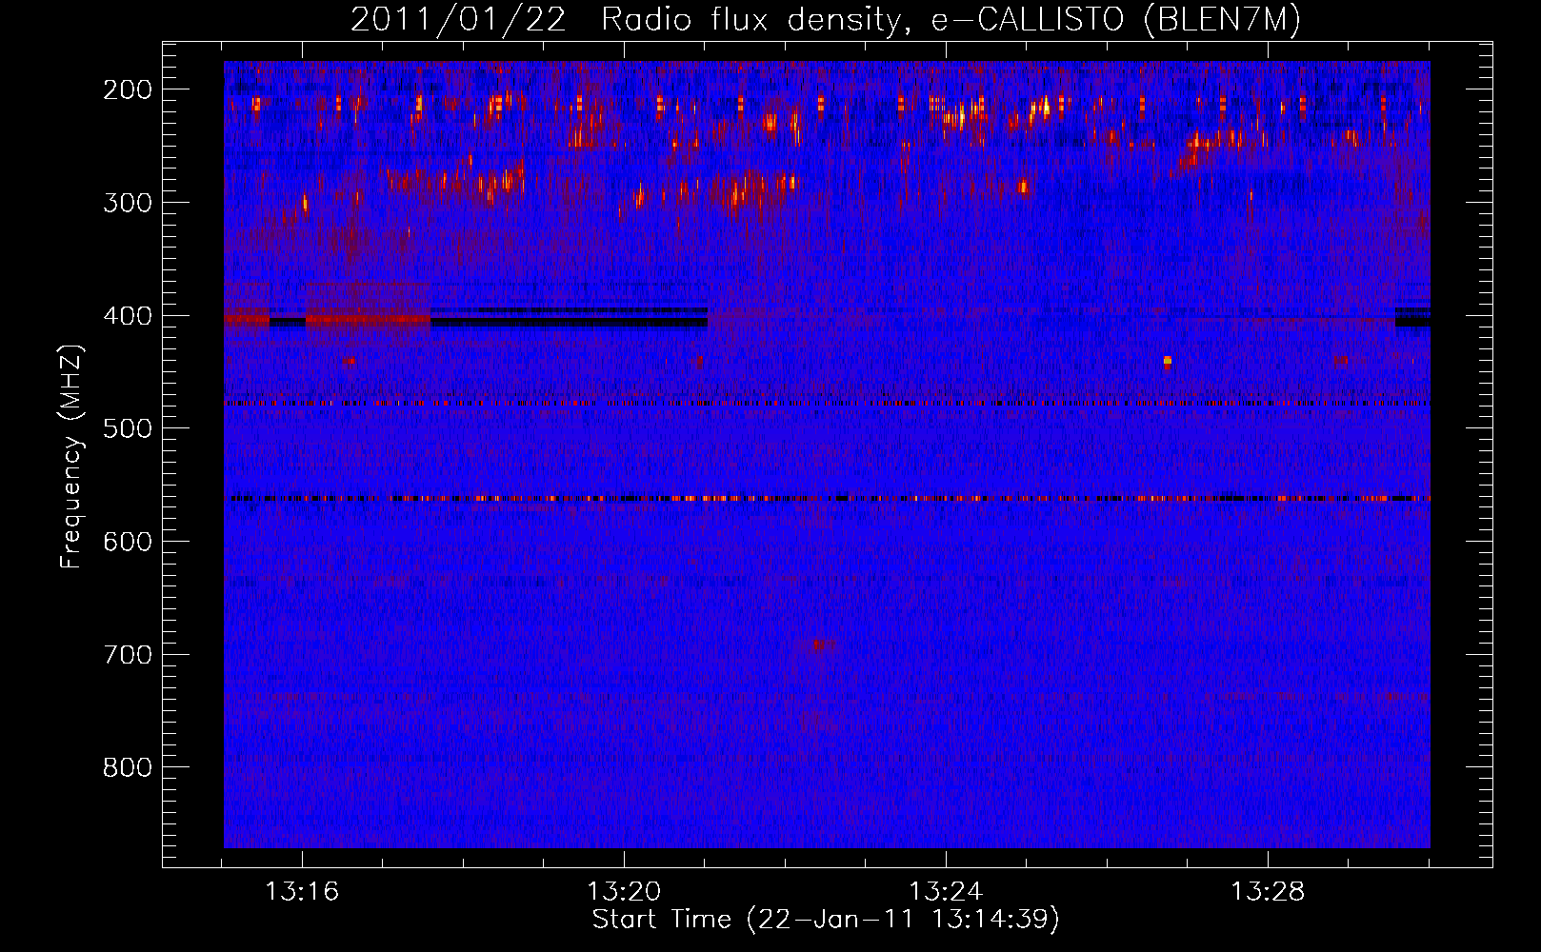Click the 13:16 time tick label

tap(302, 892)
